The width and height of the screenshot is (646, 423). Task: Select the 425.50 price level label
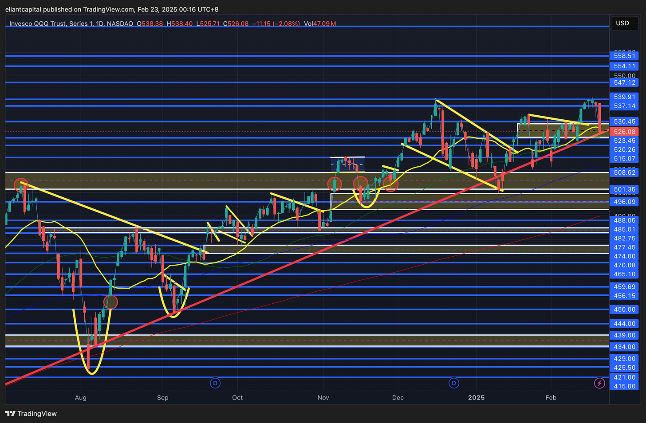624,368
